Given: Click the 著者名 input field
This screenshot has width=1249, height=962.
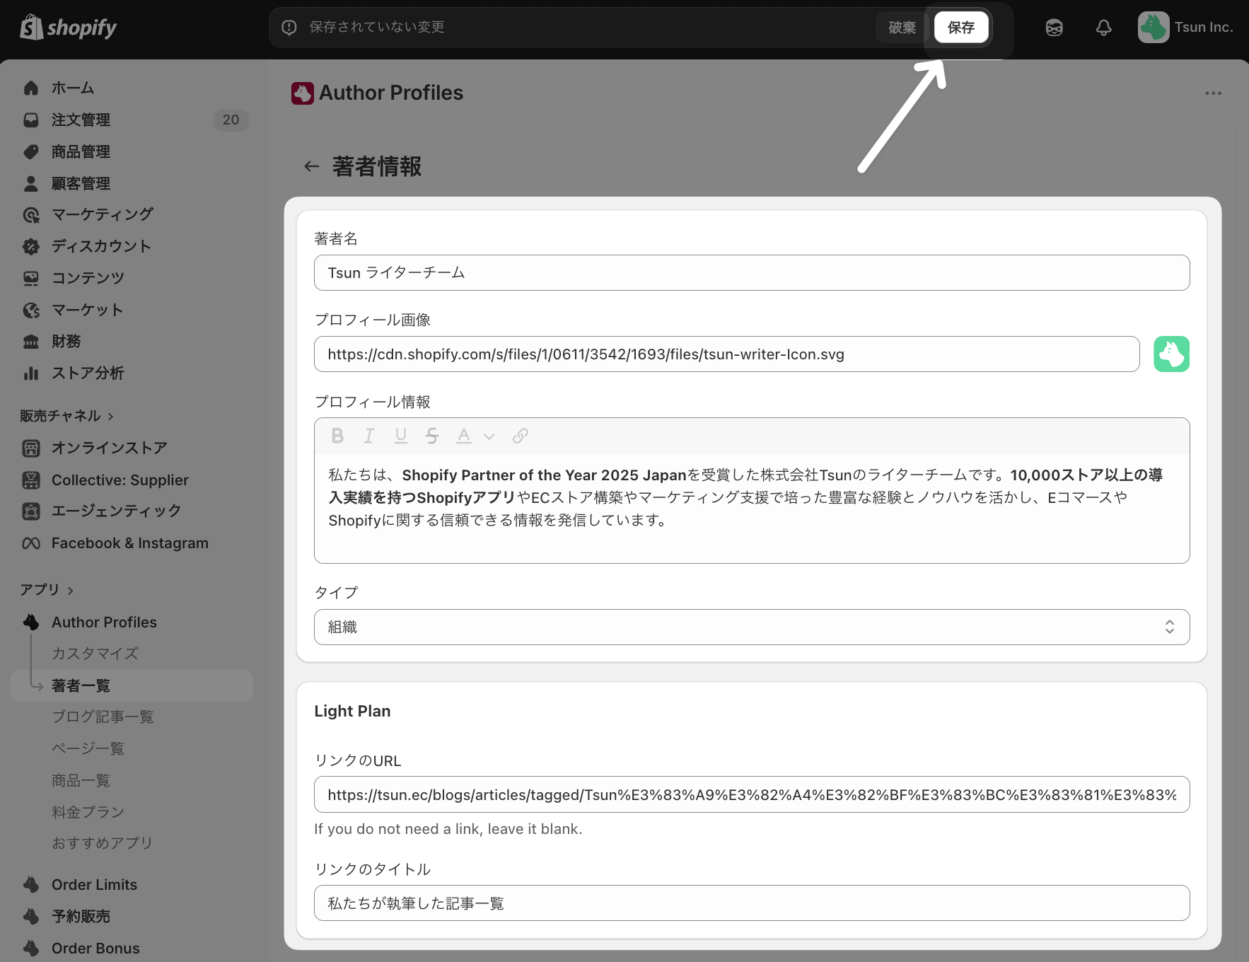Looking at the screenshot, I should point(752,272).
